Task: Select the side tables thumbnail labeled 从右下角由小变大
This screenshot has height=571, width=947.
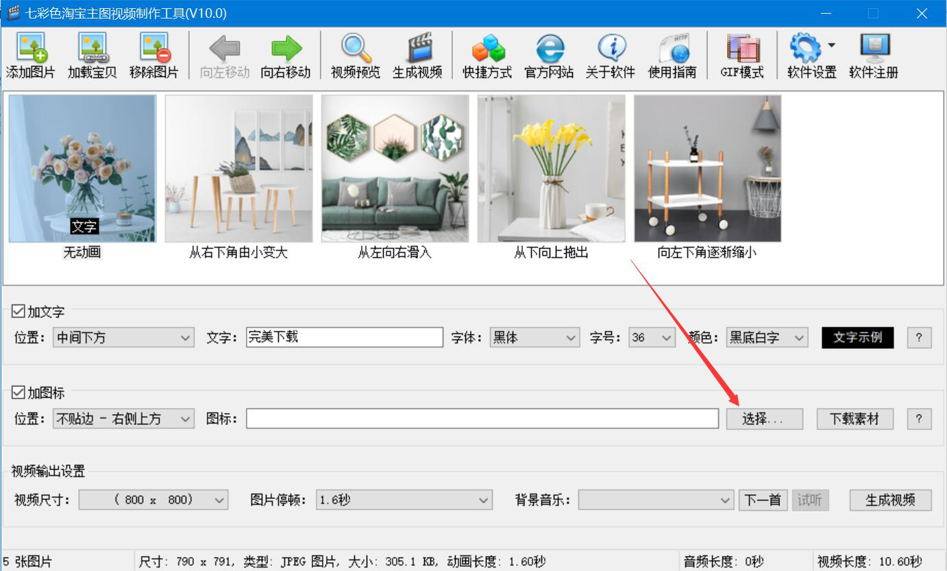Action: 238,169
